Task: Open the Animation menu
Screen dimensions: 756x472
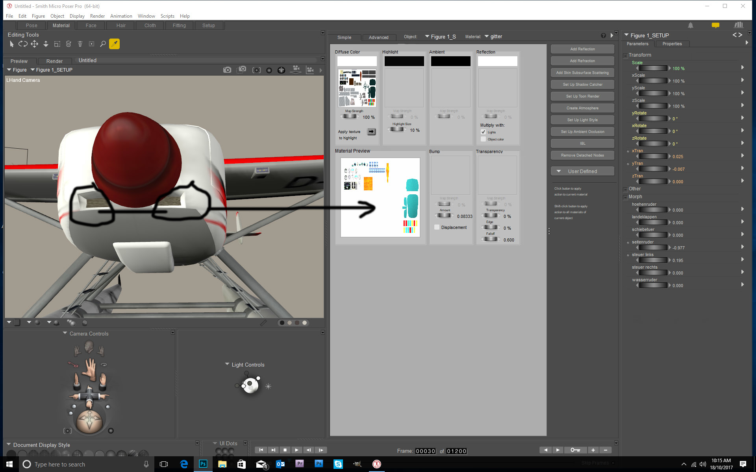Action: [x=121, y=16]
